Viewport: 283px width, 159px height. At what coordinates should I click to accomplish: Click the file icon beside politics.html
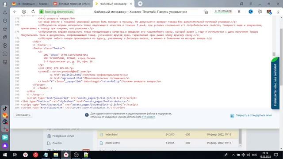(101, 143)
